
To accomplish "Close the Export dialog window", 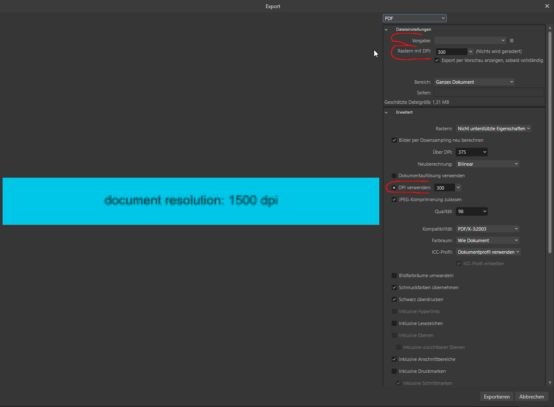I will (547, 6).
